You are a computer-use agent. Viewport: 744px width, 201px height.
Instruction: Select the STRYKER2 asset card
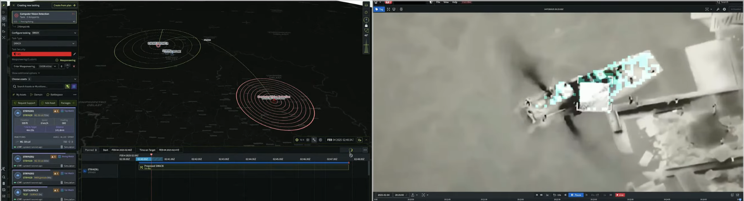point(43,159)
